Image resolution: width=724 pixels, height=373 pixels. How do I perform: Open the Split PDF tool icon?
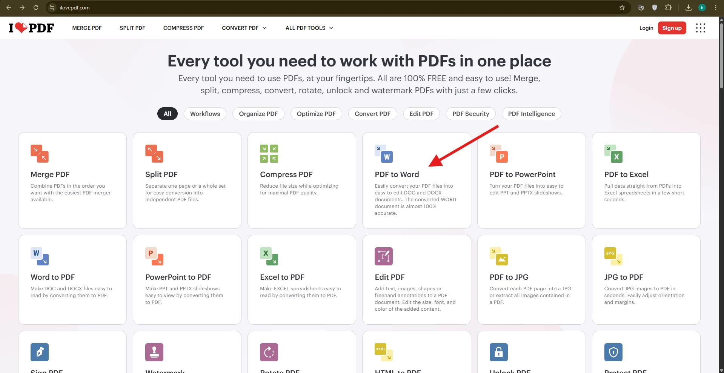tap(154, 154)
